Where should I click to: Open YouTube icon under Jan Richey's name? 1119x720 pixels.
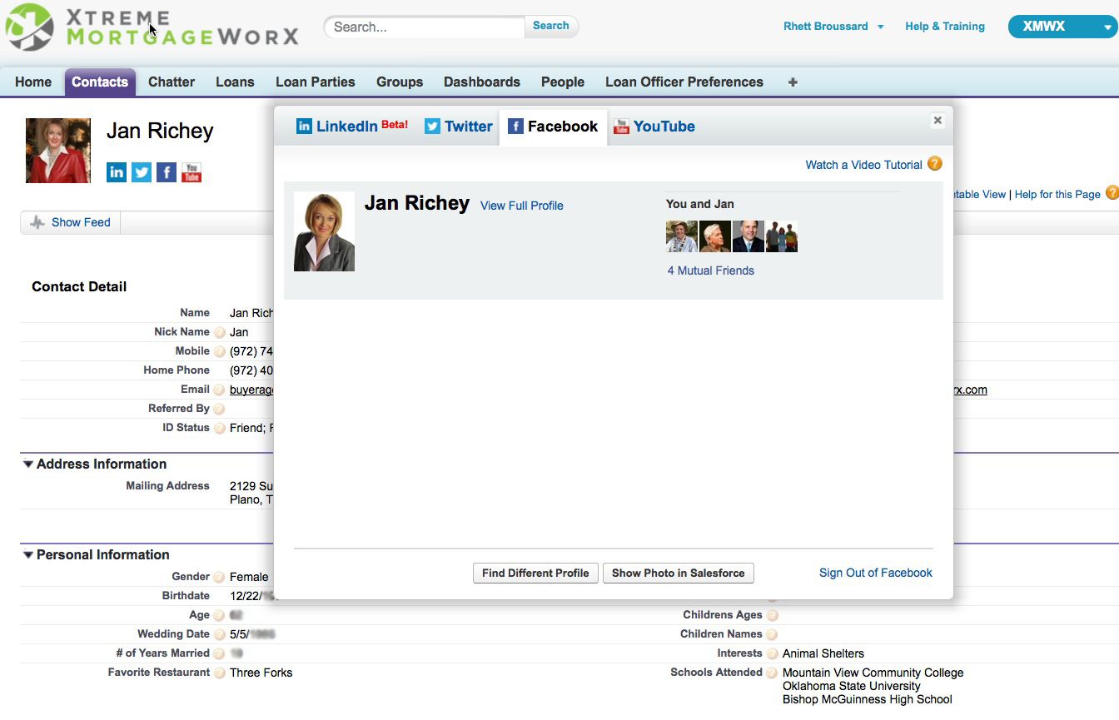[191, 172]
